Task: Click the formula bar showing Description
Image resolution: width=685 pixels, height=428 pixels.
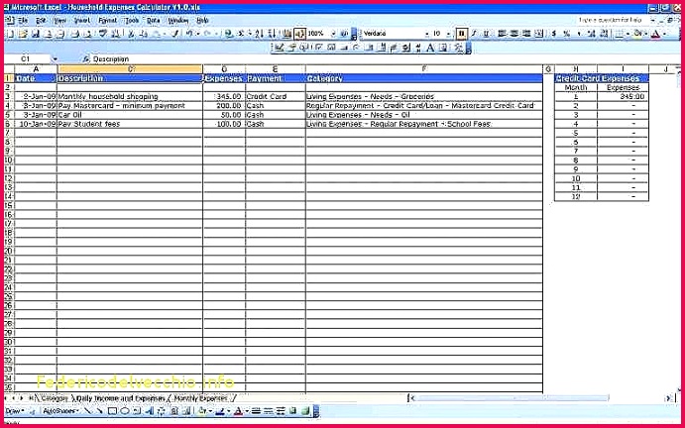Action: (385, 59)
